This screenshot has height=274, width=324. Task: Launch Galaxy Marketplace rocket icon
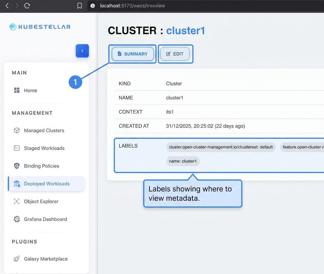coord(16,259)
